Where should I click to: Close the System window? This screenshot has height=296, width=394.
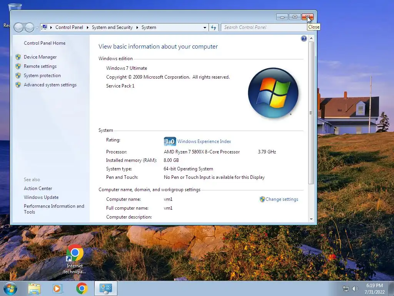coord(307,17)
